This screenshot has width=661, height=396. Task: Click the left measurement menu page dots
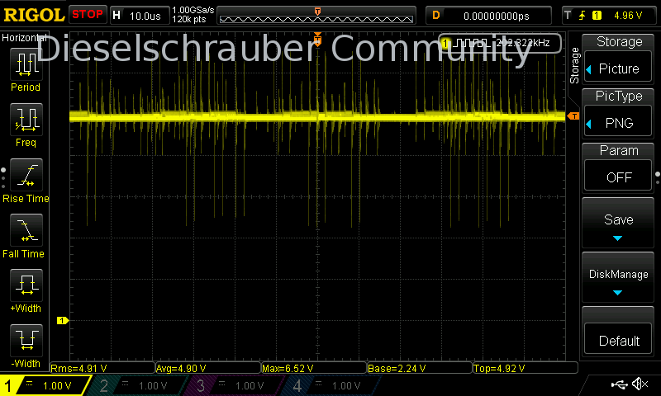click(3, 178)
